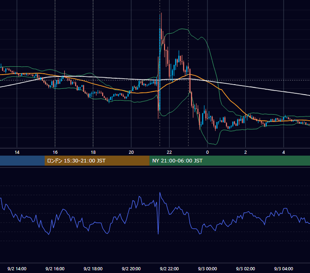This screenshot has width=310, height=273.
Task: Click the 9/3 04:00 time label
Action: tap(284, 268)
